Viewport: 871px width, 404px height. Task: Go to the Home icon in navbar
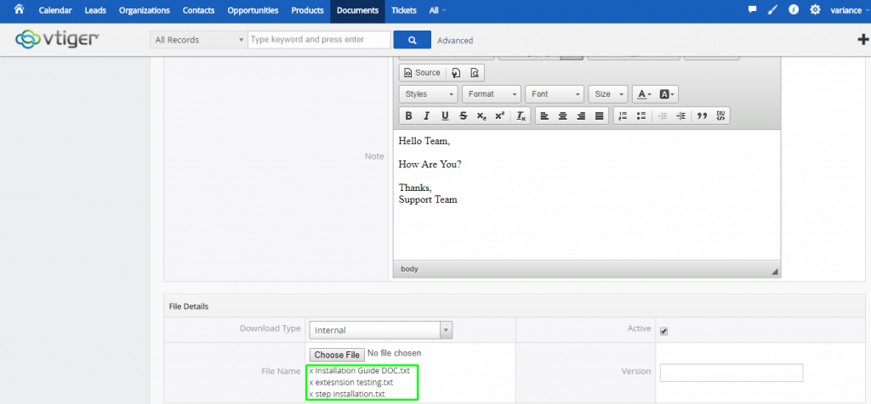(x=20, y=10)
